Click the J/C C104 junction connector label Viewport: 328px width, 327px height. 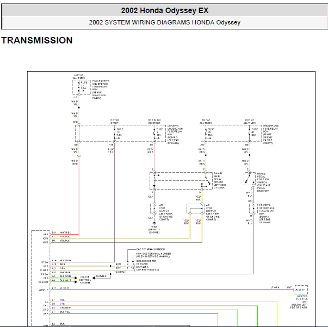213,212
